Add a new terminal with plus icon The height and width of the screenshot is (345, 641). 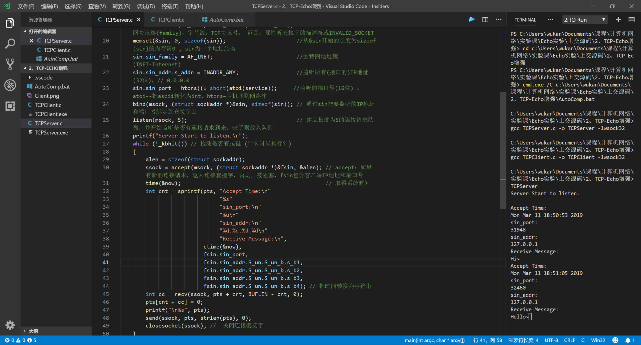pos(618,19)
